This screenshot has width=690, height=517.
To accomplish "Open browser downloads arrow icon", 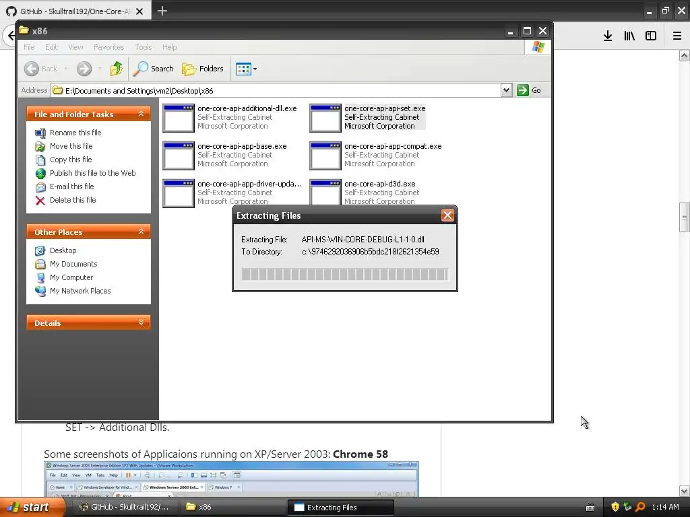I will point(608,36).
